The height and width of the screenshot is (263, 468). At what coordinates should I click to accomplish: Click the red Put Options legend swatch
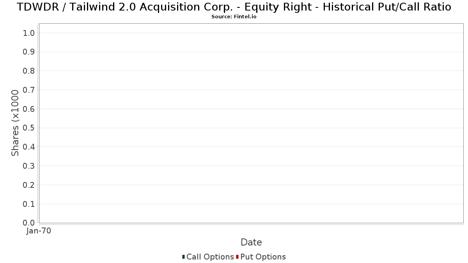click(x=237, y=257)
